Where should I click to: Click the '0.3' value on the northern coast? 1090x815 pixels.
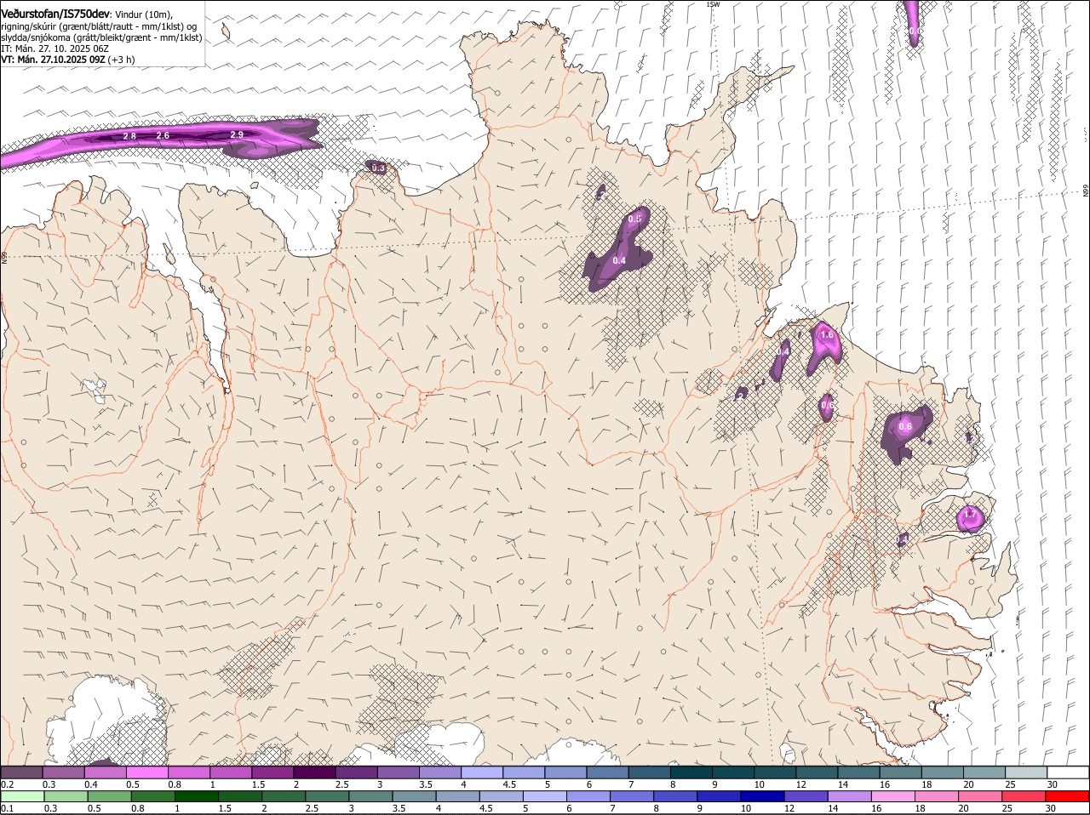coord(379,168)
